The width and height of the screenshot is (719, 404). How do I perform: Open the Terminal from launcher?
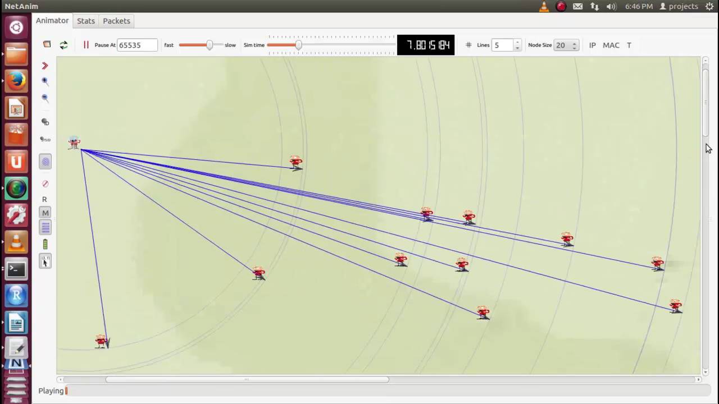16,270
